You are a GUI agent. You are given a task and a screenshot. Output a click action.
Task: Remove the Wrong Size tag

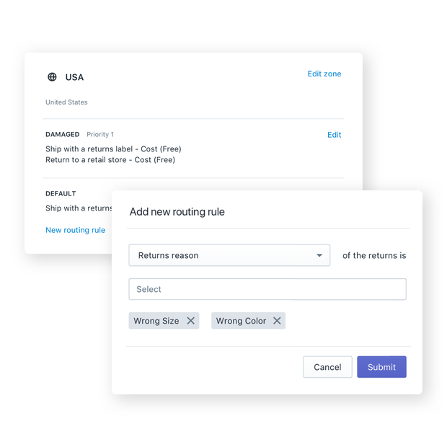pos(191,321)
